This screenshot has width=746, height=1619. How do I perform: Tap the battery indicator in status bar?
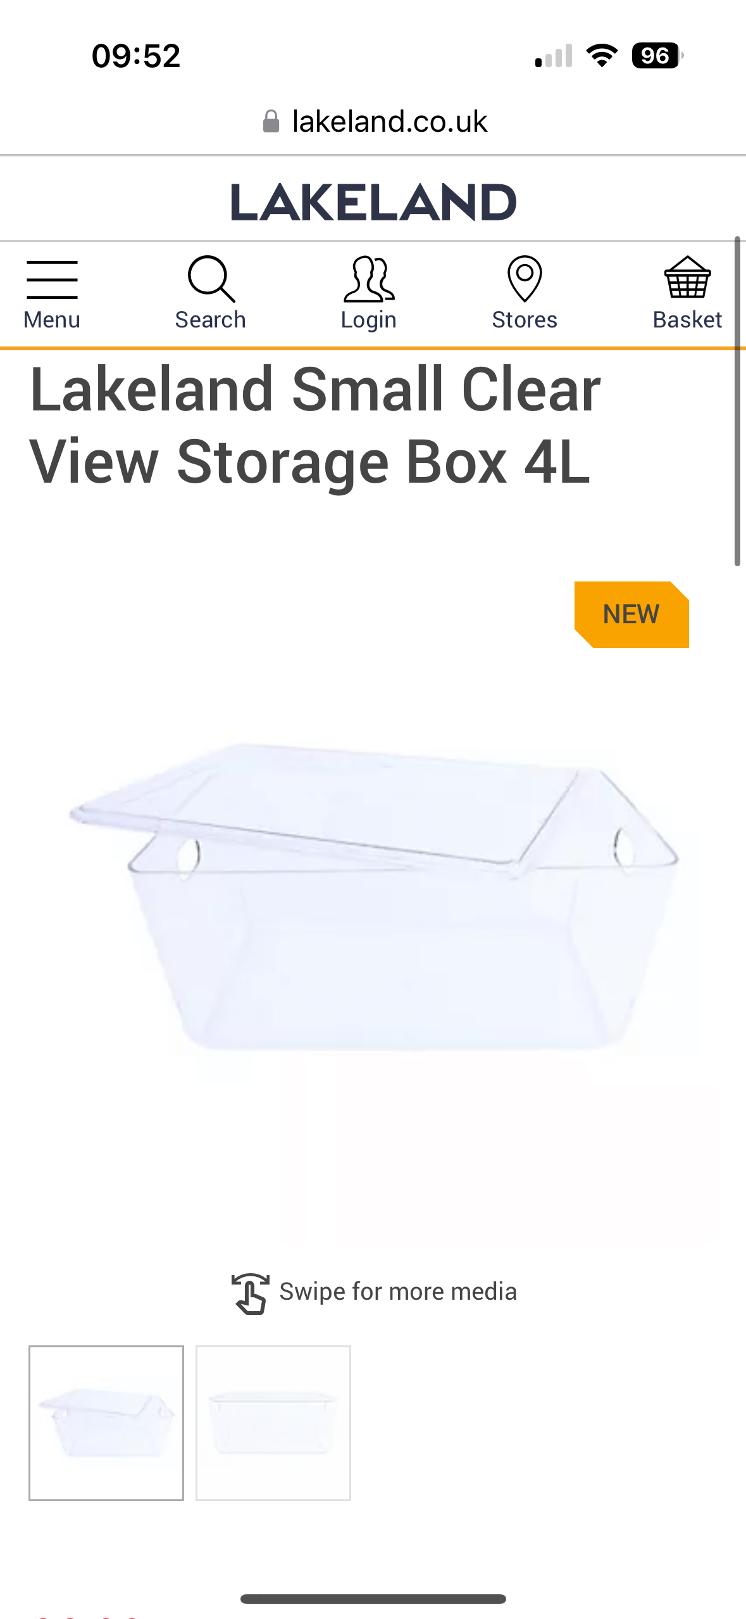click(657, 56)
